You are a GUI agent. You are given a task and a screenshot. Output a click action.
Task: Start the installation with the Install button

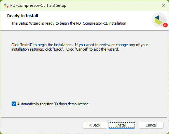122,125
